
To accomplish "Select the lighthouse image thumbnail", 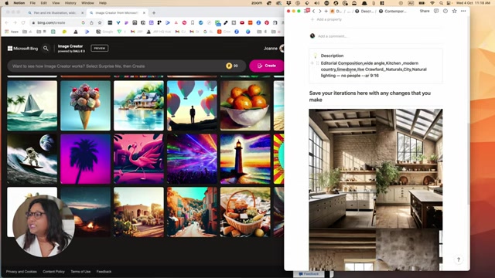I will point(245,159).
